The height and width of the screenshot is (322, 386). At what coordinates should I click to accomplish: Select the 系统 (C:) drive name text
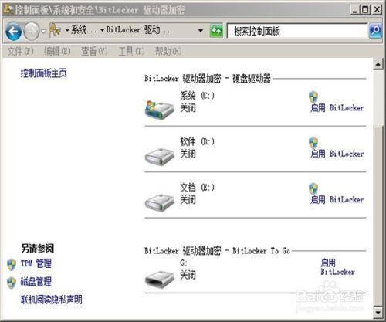(197, 96)
